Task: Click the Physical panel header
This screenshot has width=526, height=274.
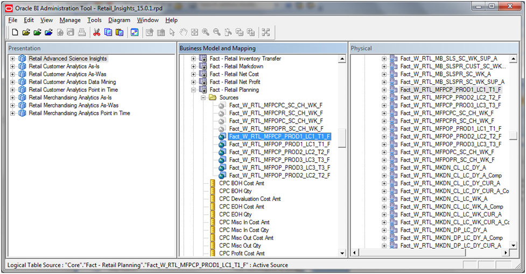Action: (x=434, y=48)
